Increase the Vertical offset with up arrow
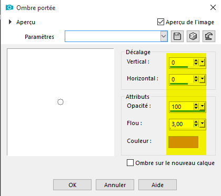Screen dimensions: 221x196 [x=196, y=60]
